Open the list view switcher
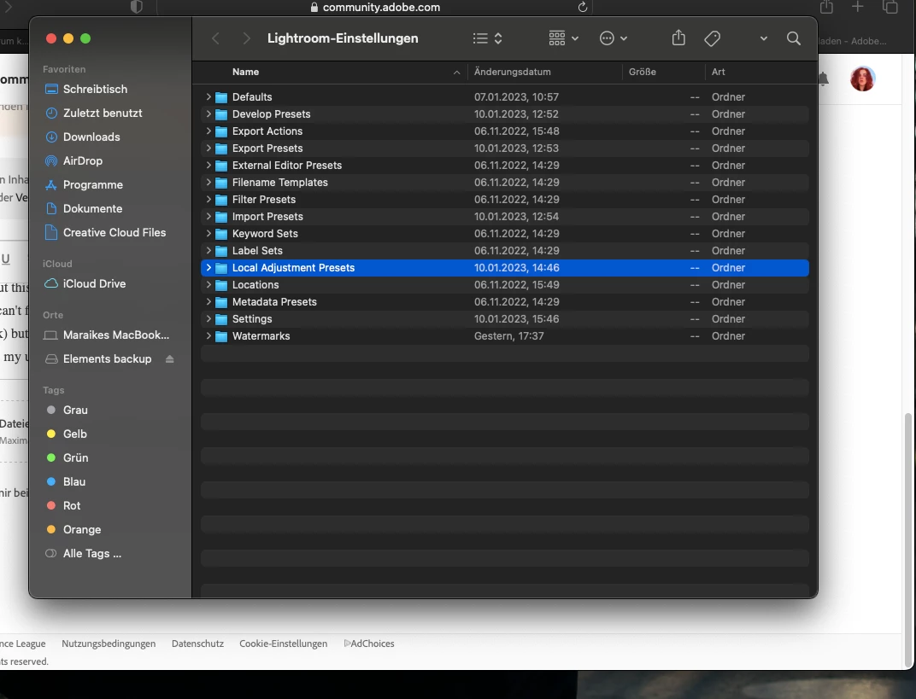Viewport: 916px width, 699px height. point(487,38)
